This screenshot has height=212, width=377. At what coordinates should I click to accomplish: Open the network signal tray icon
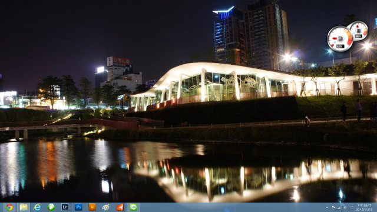(339, 207)
